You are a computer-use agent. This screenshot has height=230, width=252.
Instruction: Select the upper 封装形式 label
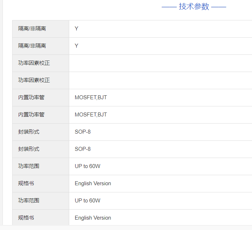pyautogui.click(x=29, y=132)
